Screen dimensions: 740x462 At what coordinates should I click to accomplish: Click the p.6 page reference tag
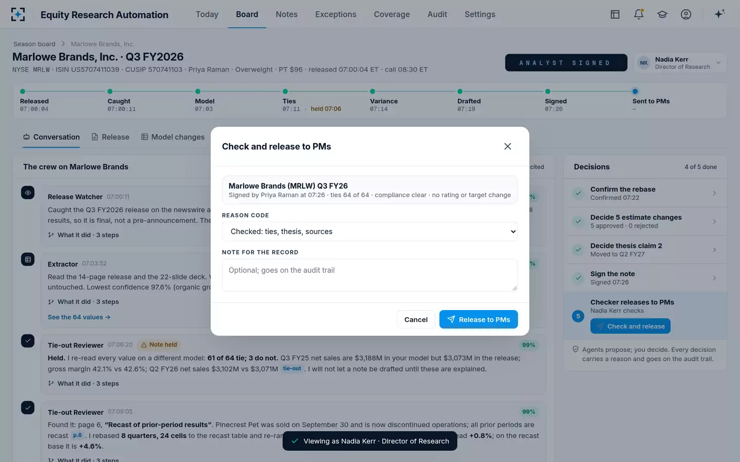77,435
